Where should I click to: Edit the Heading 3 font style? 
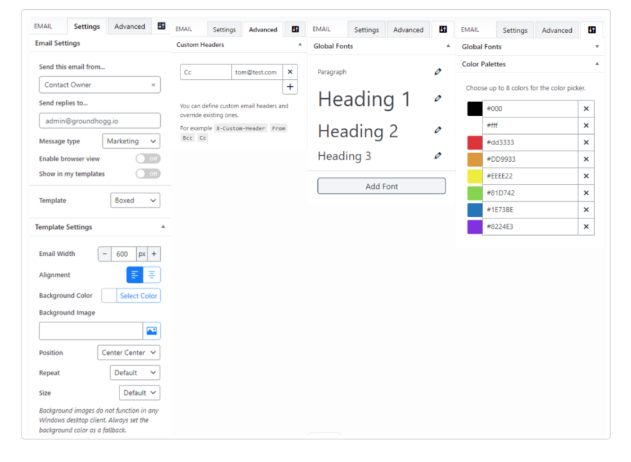(x=438, y=156)
